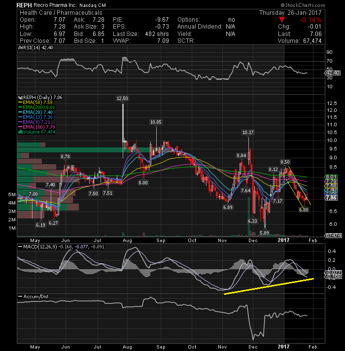345x351 pixels.
Task: Click the High value 7.28
Action: (60, 27)
